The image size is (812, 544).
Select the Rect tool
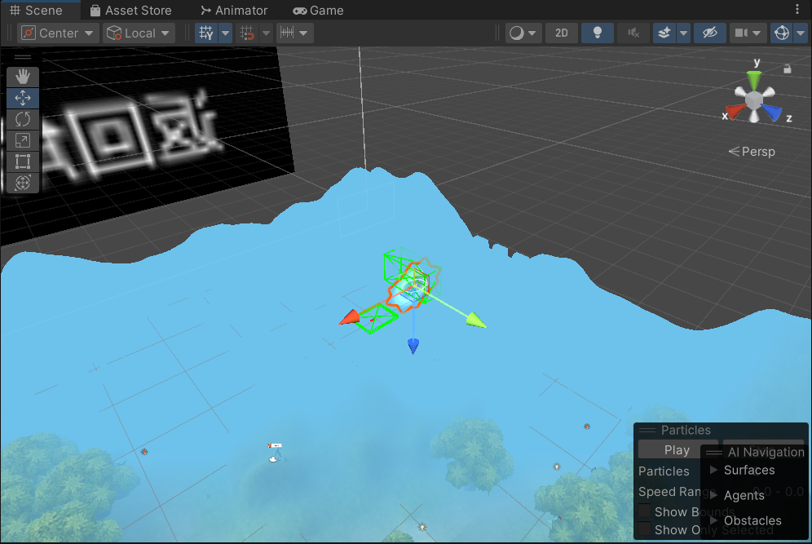click(x=23, y=161)
